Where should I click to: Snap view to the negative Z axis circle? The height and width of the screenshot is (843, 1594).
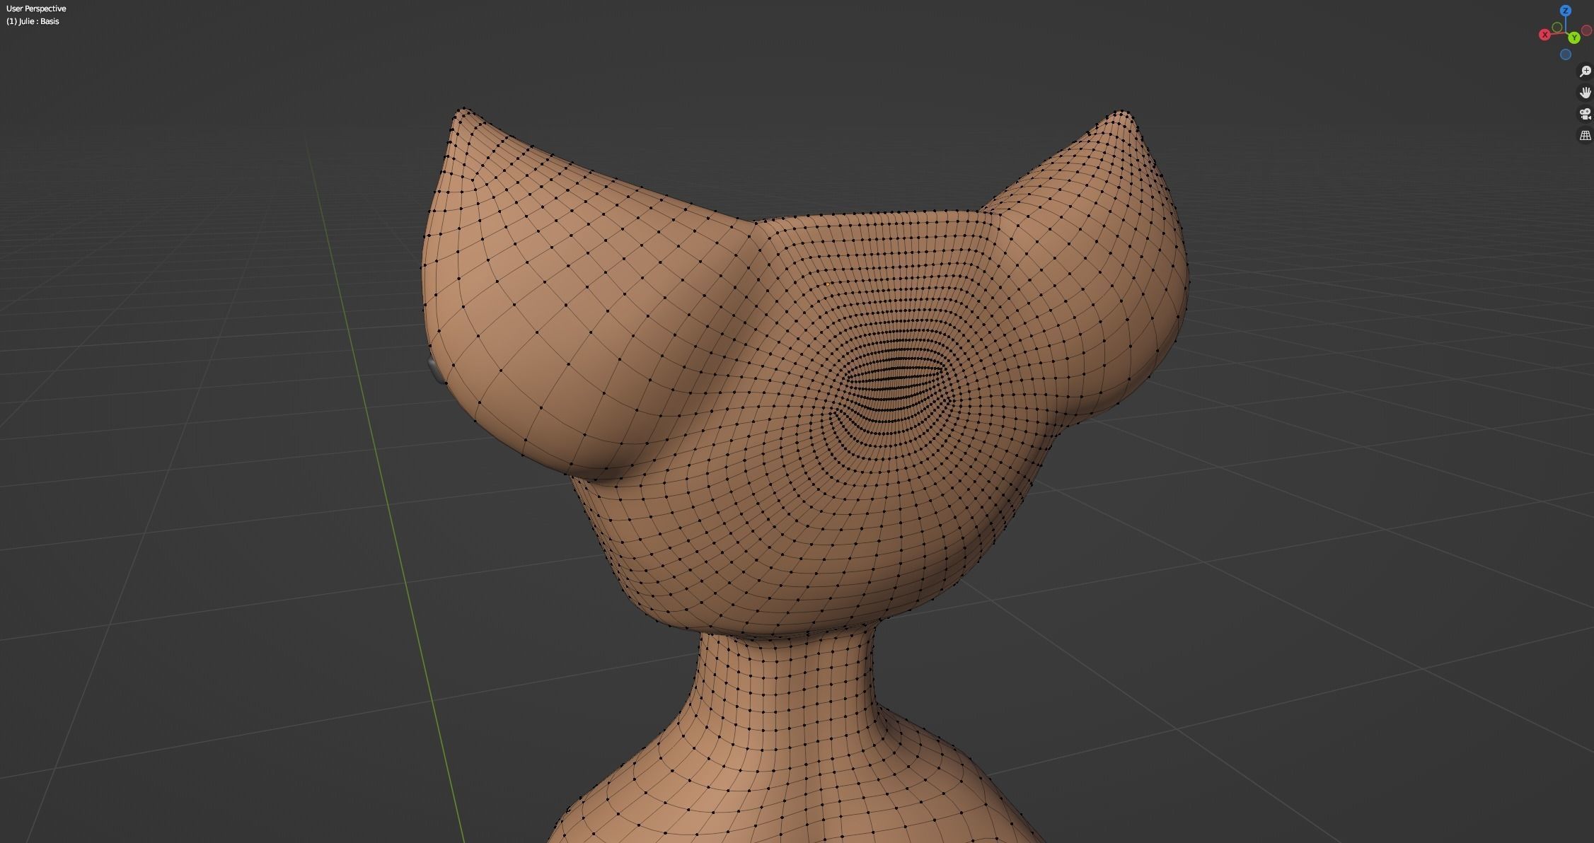[1566, 54]
